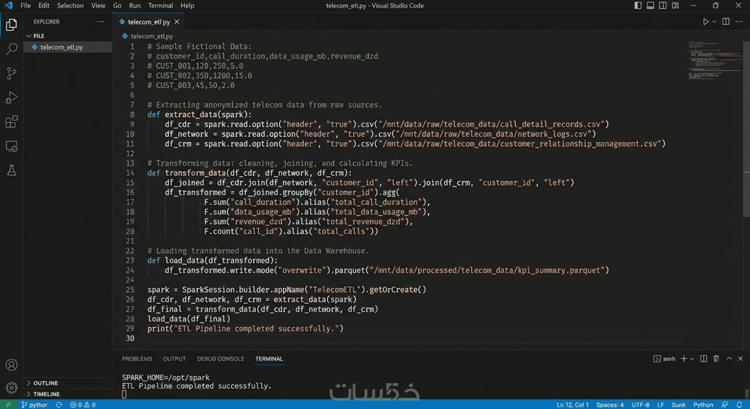Click the terminal vertical scrollbar thumb
The height and width of the screenshot is (409, 750).
click(x=746, y=393)
